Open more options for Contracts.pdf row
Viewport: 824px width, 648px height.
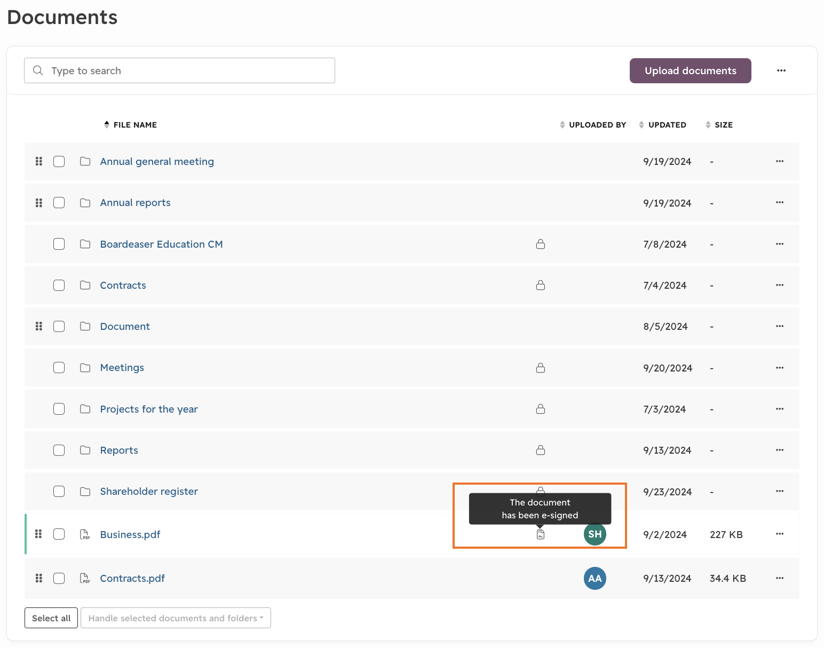pyautogui.click(x=780, y=578)
